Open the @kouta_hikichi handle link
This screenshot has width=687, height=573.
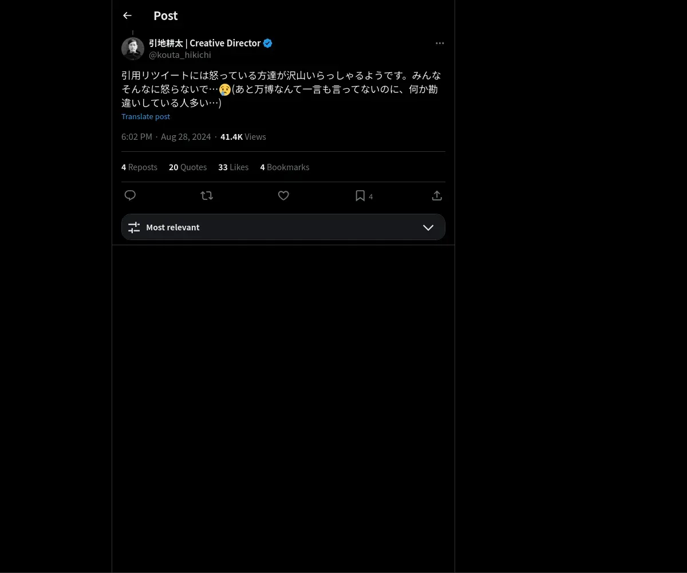click(180, 55)
